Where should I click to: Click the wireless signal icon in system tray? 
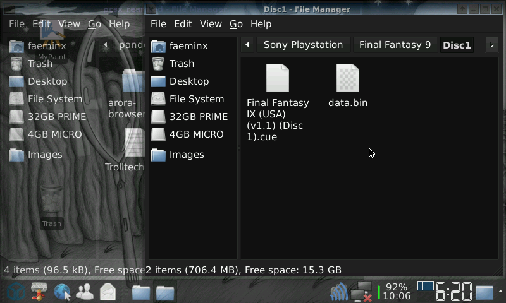(339, 292)
